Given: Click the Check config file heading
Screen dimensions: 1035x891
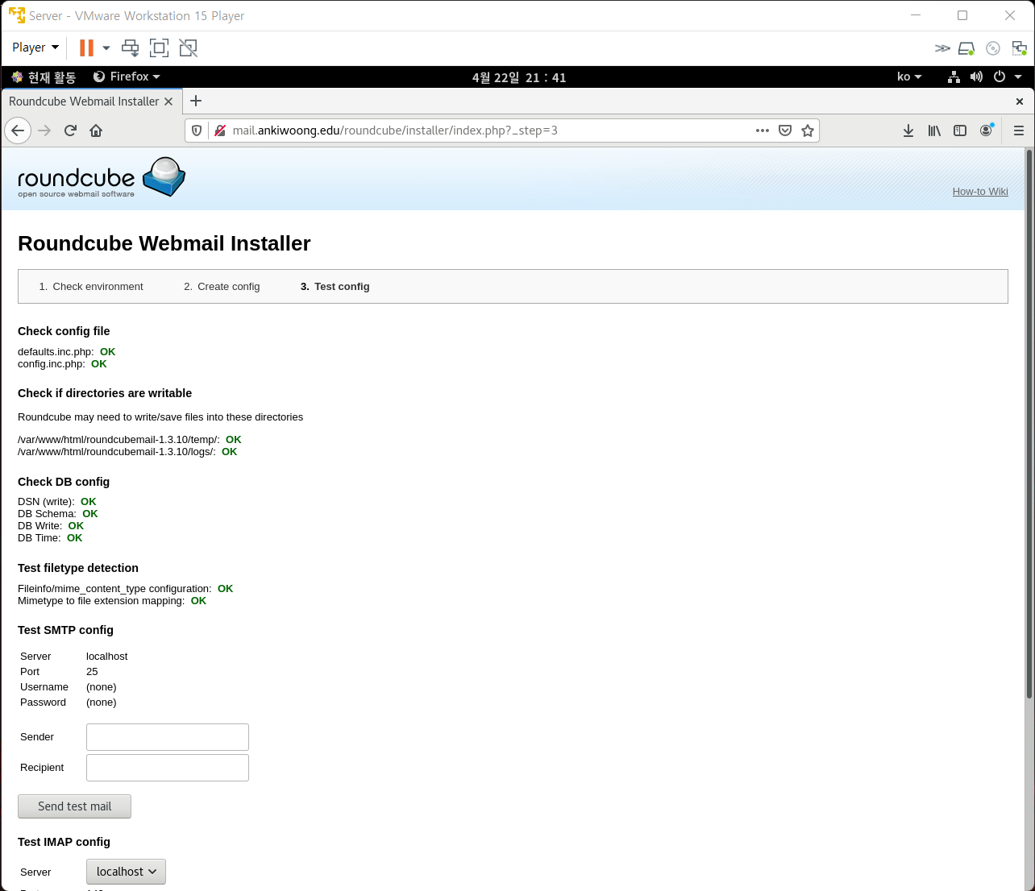Looking at the screenshot, I should 64,331.
